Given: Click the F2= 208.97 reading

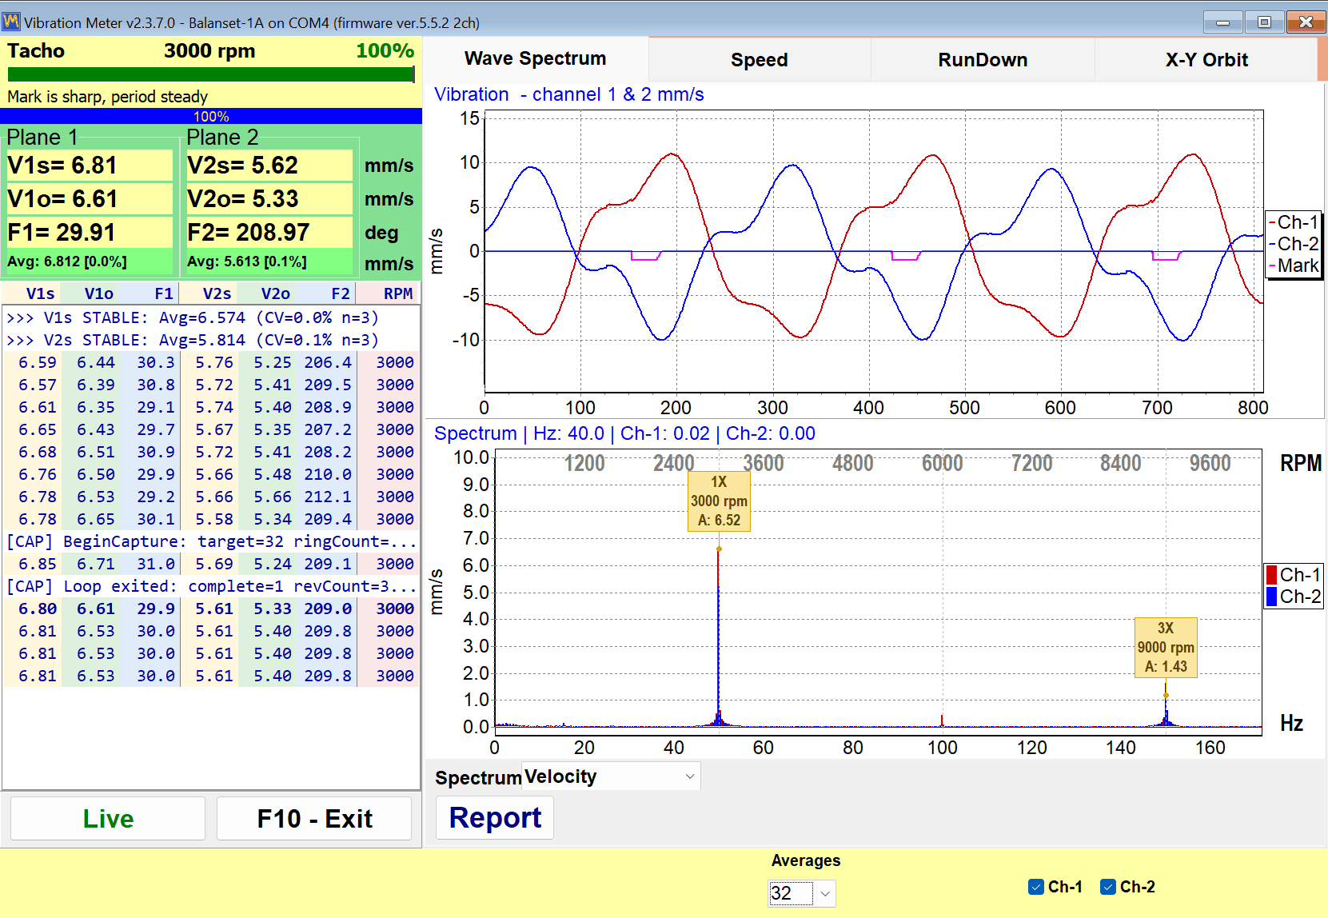Looking at the screenshot, I should click(x=269, y=233).
